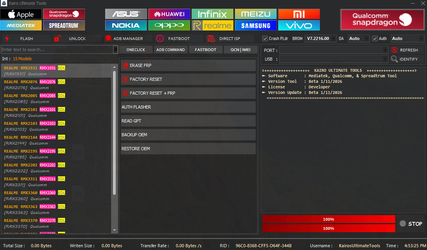Run the ERASE FRP operation

coord(188,65)
